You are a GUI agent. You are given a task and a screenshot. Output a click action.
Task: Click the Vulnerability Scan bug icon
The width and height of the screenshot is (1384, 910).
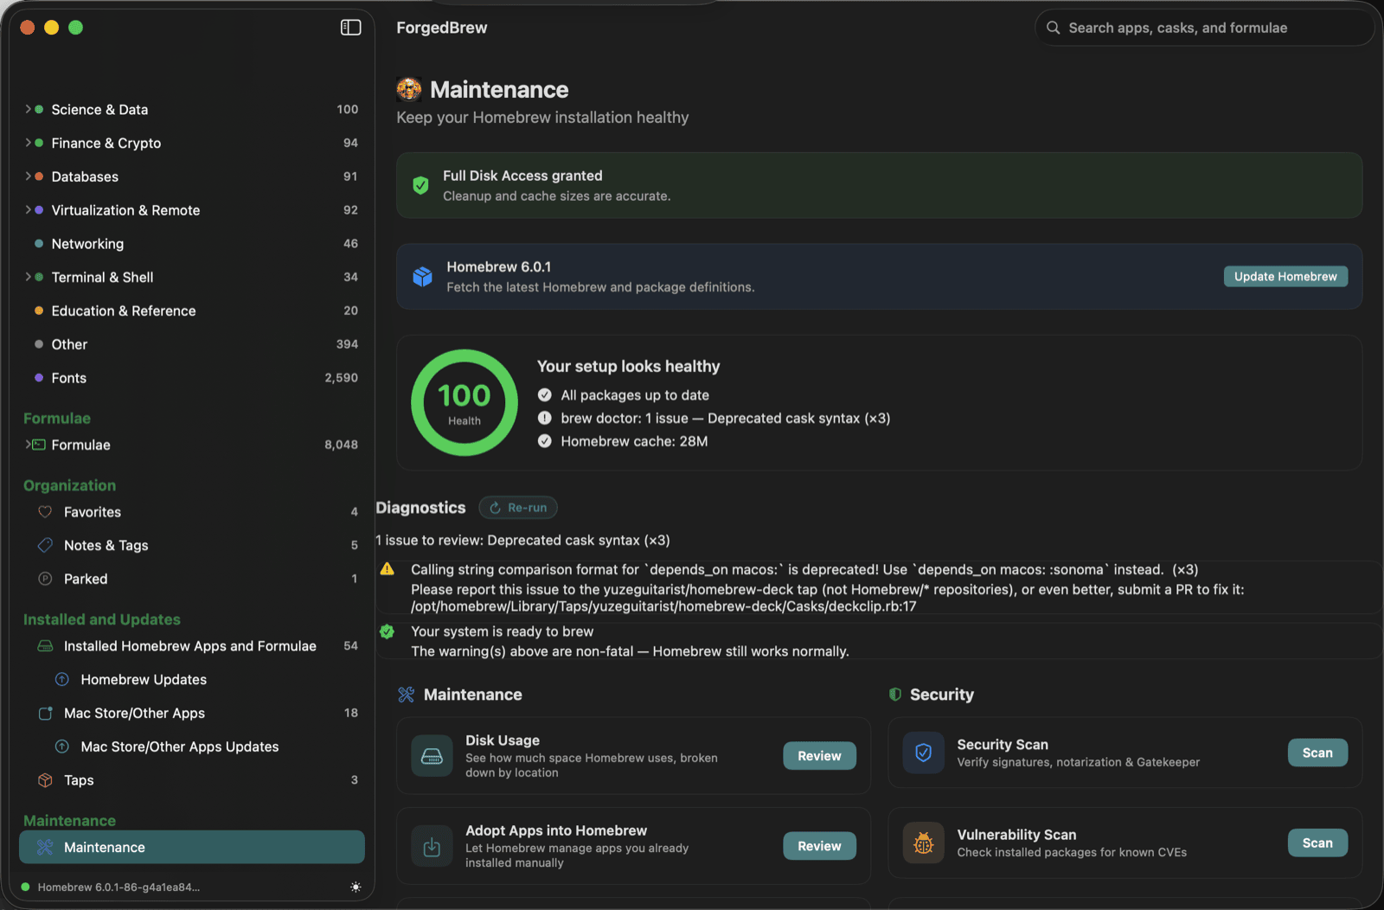[x=923, y=843]
